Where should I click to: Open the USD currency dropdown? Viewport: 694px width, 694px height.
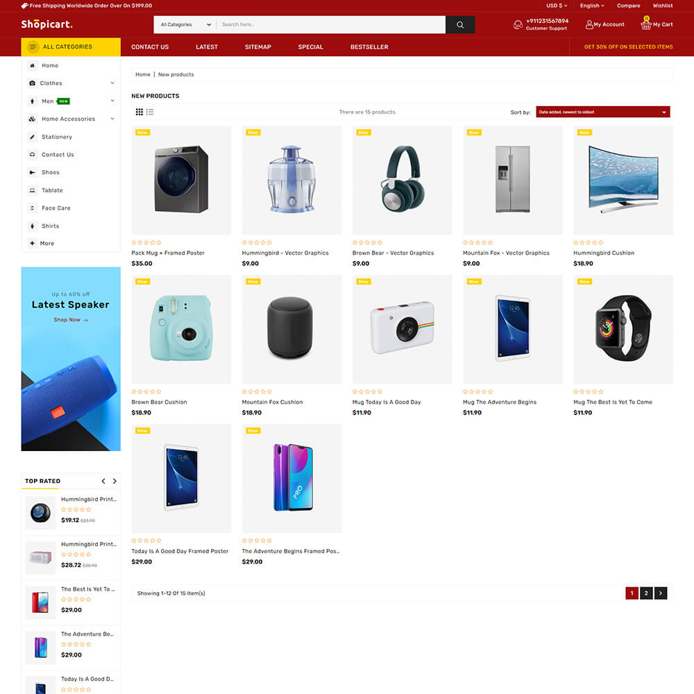(557, 6)
